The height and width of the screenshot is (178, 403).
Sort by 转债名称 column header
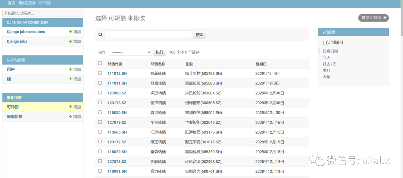158,64
